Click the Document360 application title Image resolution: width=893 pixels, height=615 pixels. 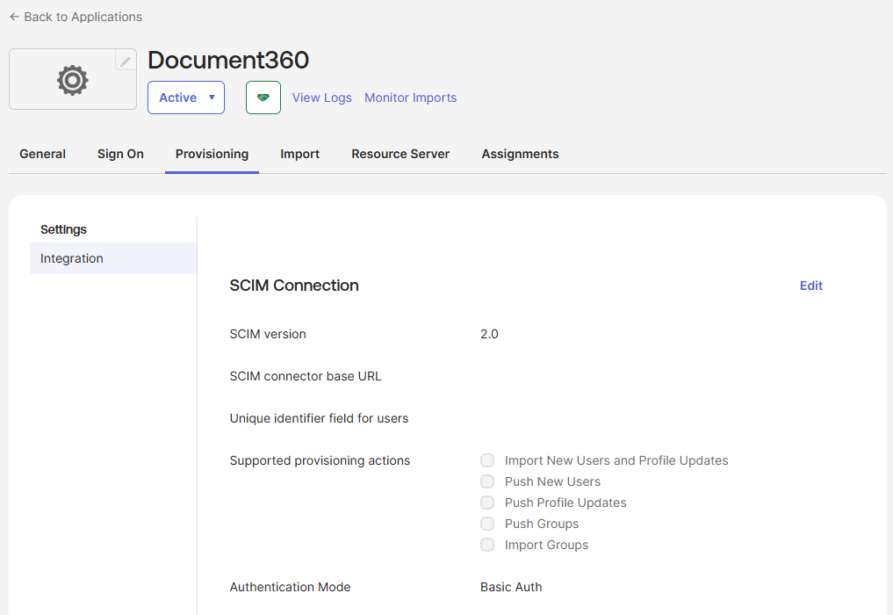pyautogui.click(x=228, y=60)
